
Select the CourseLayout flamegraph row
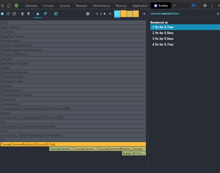73,104
